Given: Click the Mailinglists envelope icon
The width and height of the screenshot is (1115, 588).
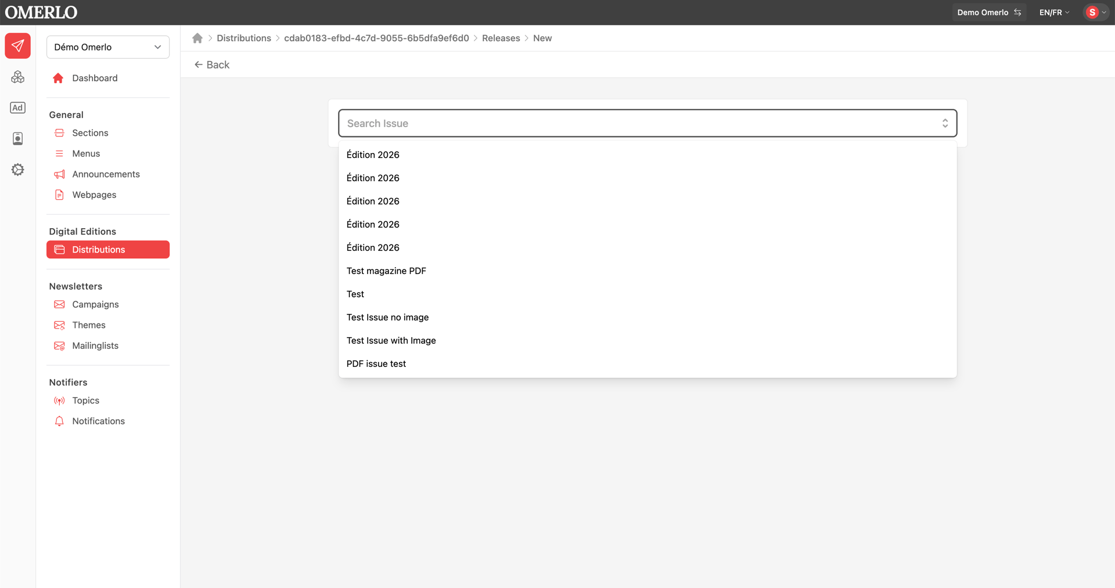Looking at the screenshot, I should (59, 346).
